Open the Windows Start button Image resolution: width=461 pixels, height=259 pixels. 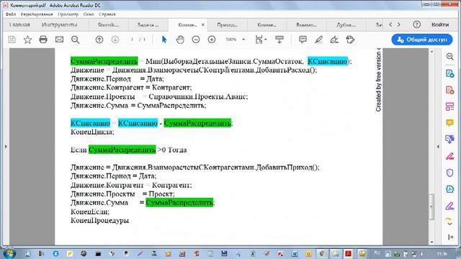click(9, 253)
